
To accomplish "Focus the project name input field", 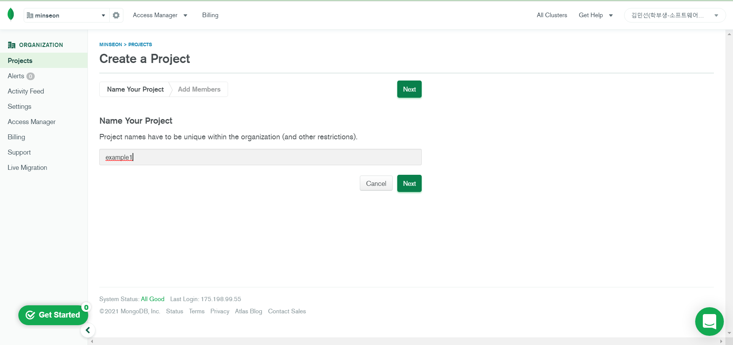I will point(261,157).
